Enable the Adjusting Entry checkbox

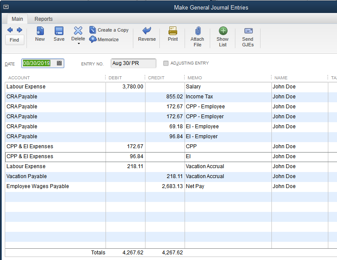[x=166, y=63]
